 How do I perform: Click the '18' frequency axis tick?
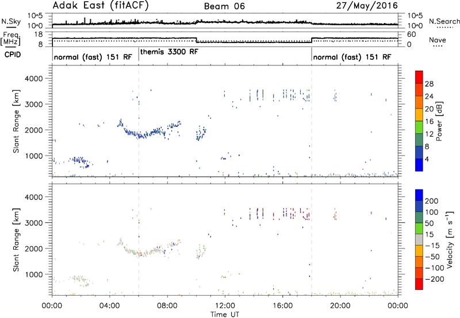pos(39,34)
